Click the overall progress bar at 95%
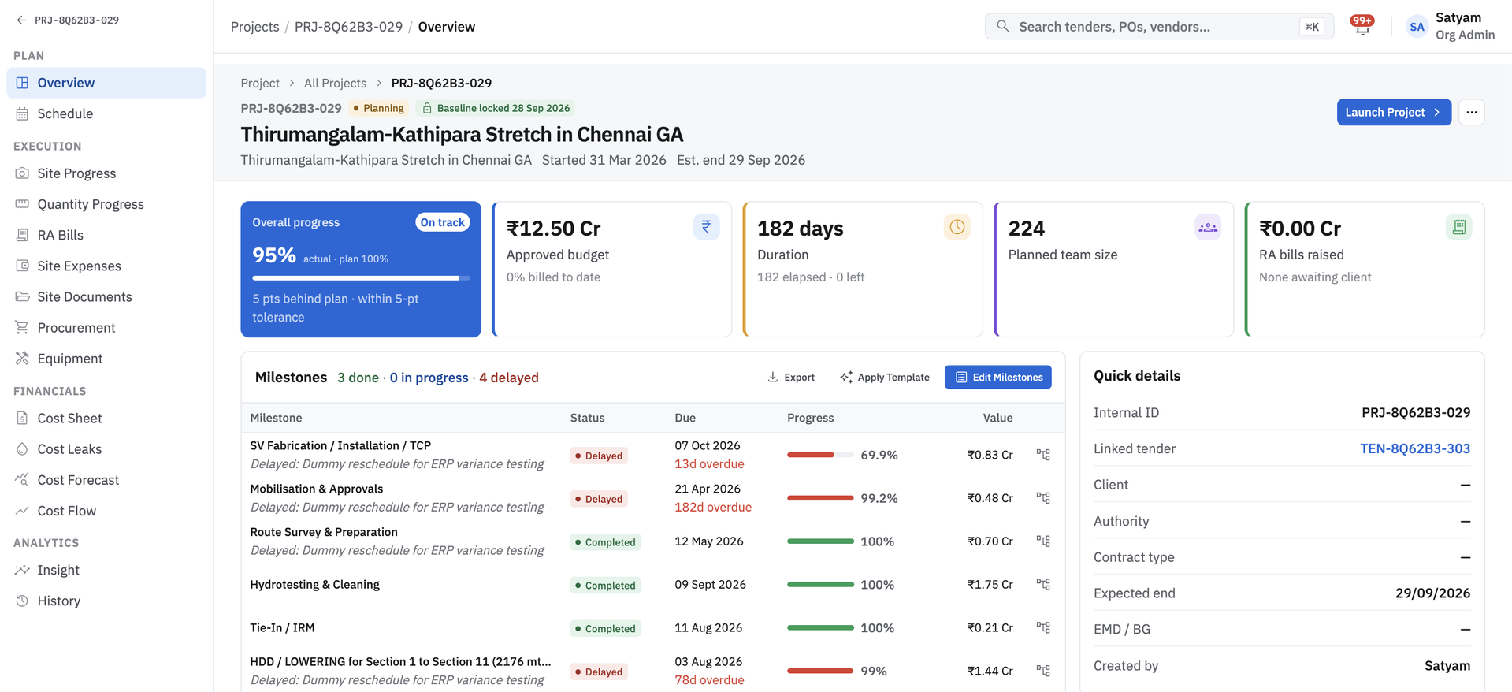The width and height of the screenshot is (1512, 692). [361, 277]
